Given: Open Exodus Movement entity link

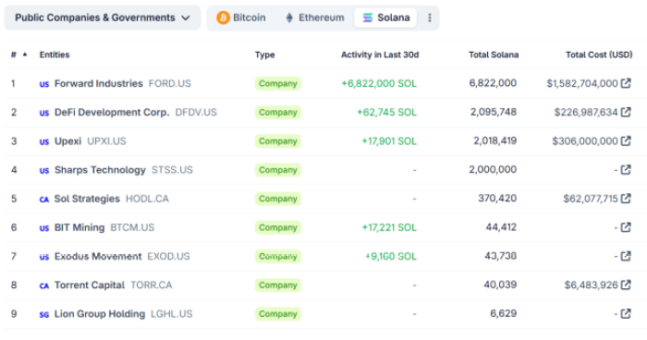Looking at the screenshot, I should [98, 256].
